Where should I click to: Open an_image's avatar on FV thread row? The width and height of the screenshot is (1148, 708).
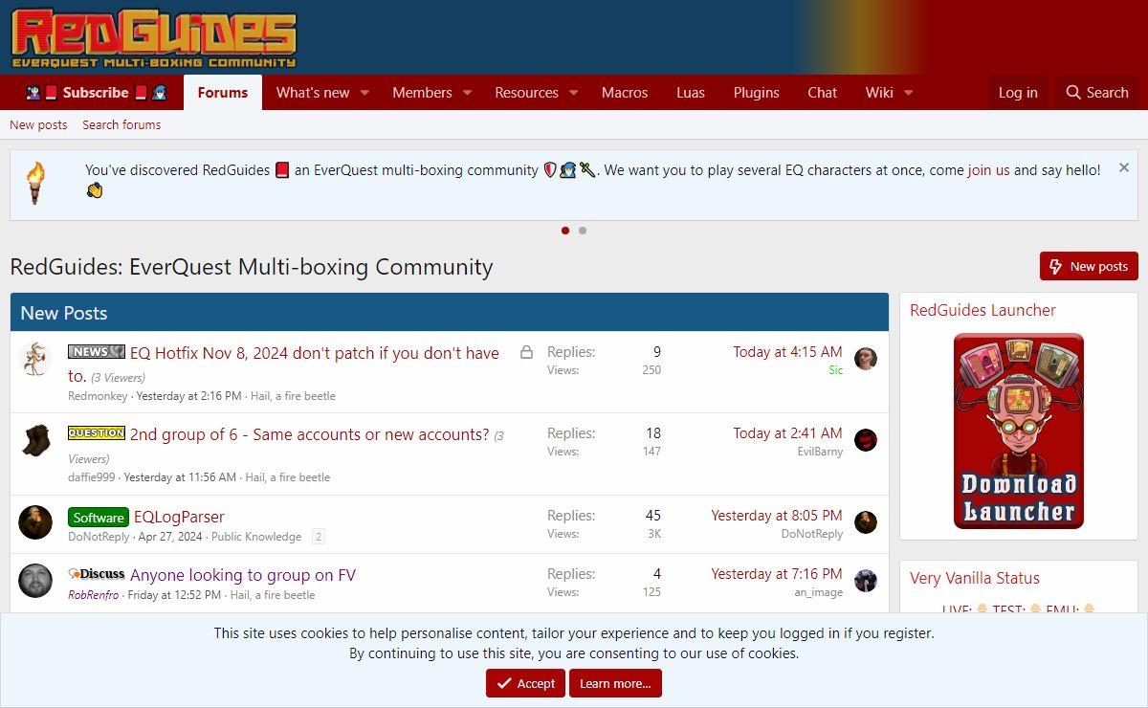[866, 581]
